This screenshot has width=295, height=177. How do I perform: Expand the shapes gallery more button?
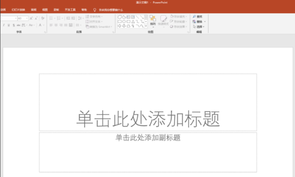coord(146,26)
